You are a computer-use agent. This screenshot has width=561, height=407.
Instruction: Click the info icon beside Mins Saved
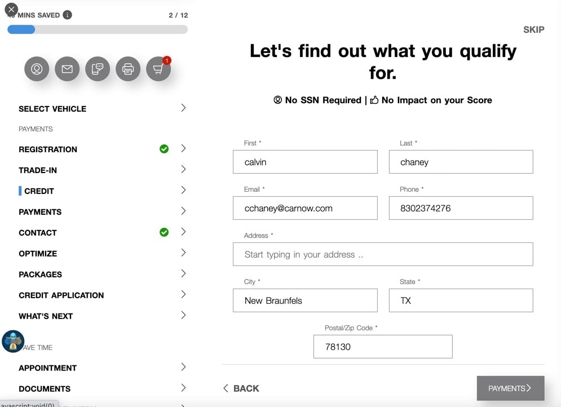[x=68, y=15]
